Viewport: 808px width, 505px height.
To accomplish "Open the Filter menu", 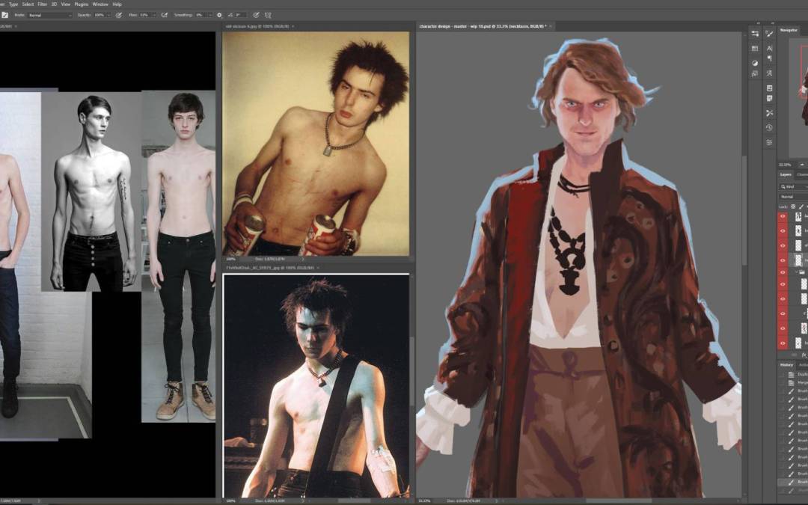I will click(43, 4).
